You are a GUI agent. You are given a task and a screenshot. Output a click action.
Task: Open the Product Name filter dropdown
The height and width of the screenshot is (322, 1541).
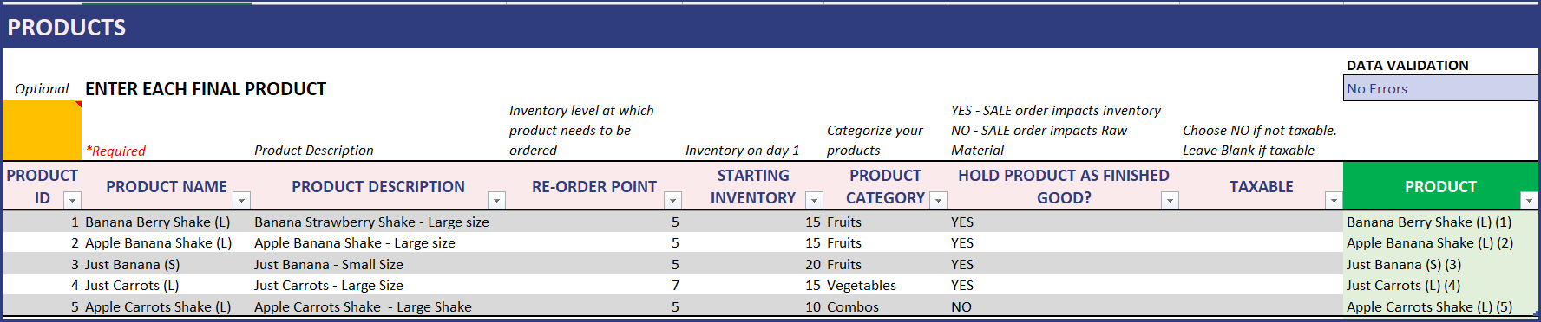click(x=242, y=201)
